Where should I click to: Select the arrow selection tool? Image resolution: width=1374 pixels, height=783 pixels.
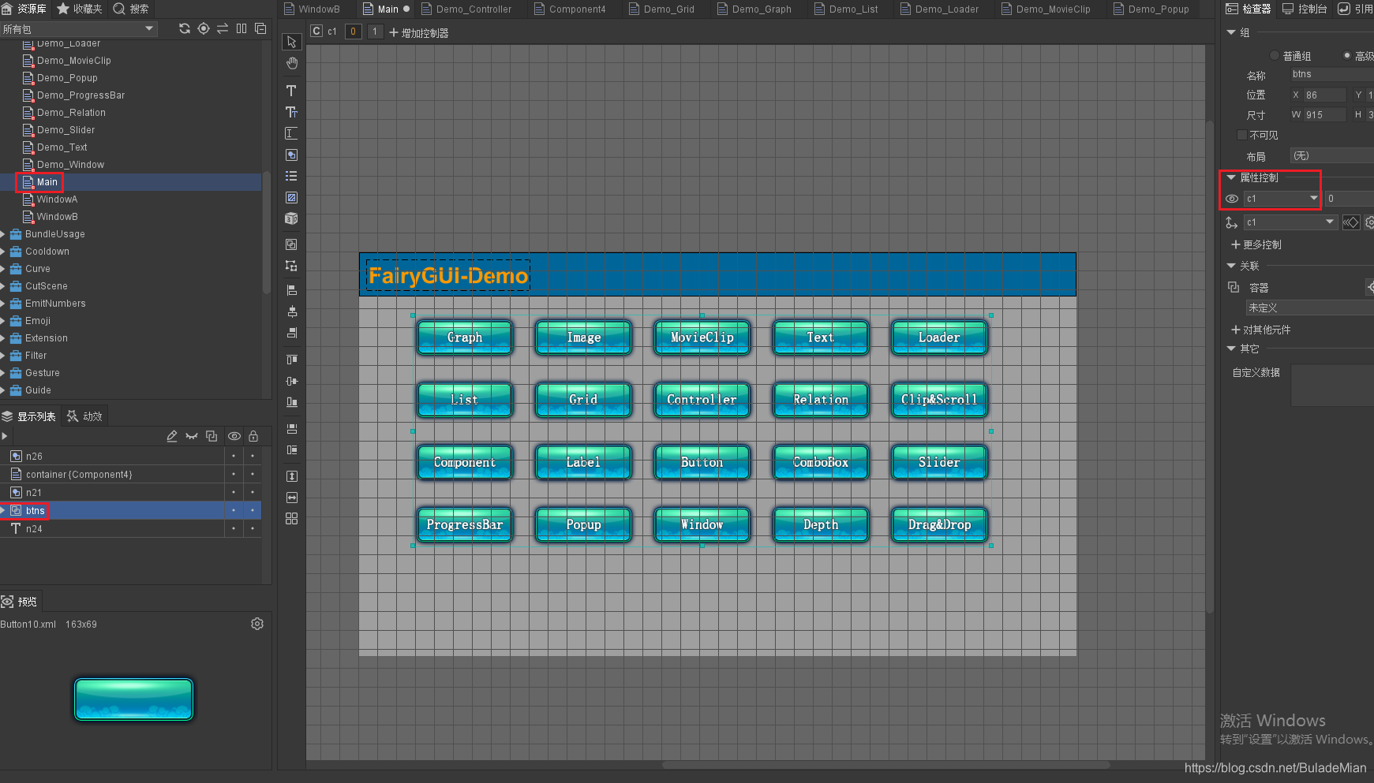[291, 41]
